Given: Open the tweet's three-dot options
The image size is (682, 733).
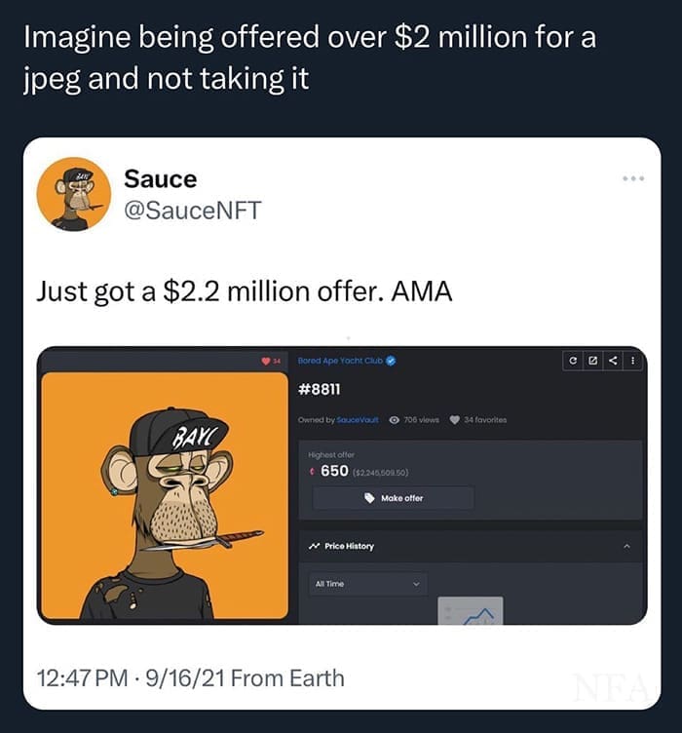Looking at the screenshot, I should 636,181.
